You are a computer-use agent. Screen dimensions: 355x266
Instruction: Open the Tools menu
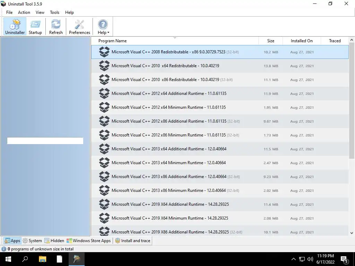[54, 12]
